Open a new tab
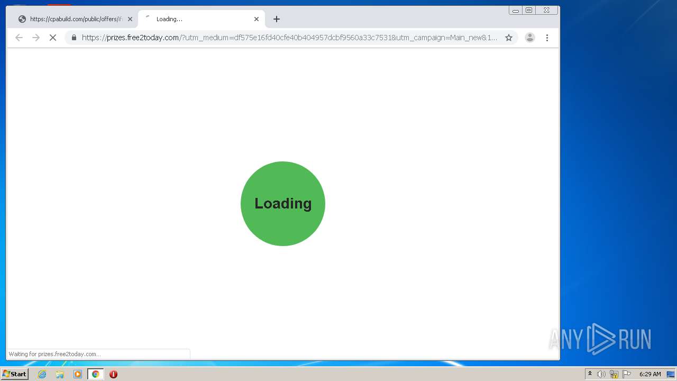The height and width of the screenshot is (381, 677). pyautogui.click(x=277, y=19)
